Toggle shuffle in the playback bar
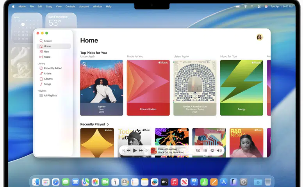This screenshot has height=187, width=303. click(x=123, y=150)
